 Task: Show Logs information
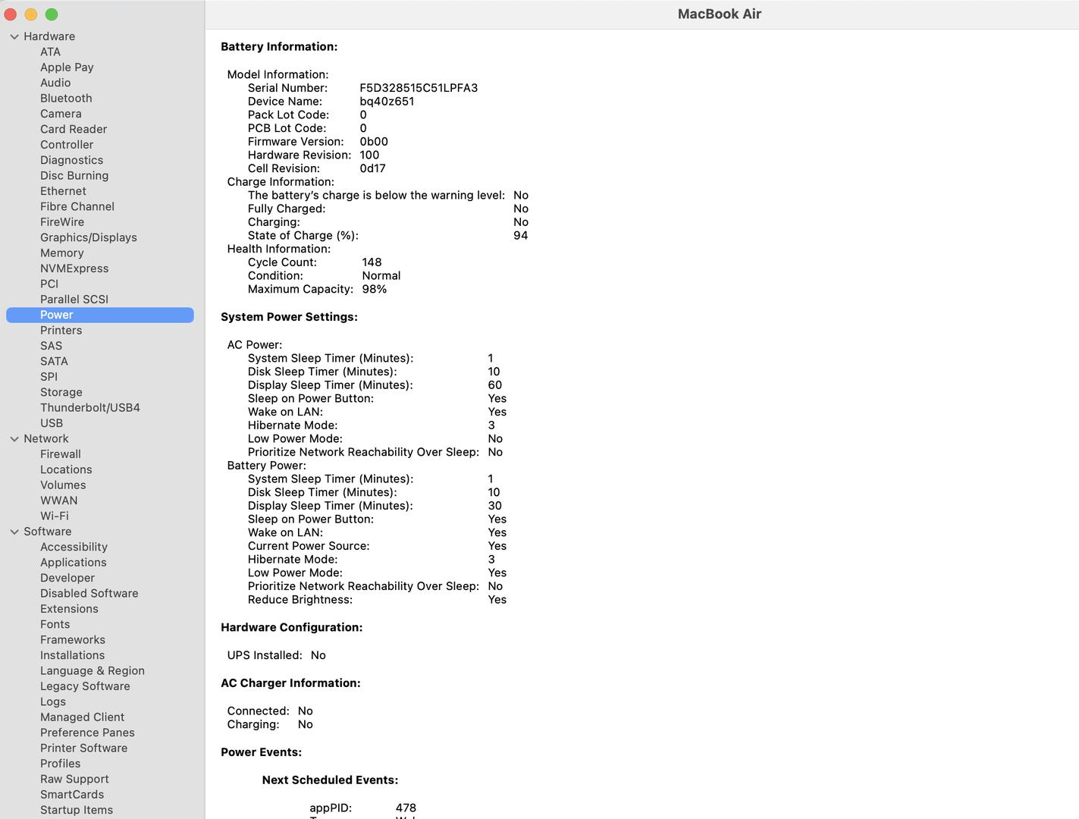(x=53, y=701)
